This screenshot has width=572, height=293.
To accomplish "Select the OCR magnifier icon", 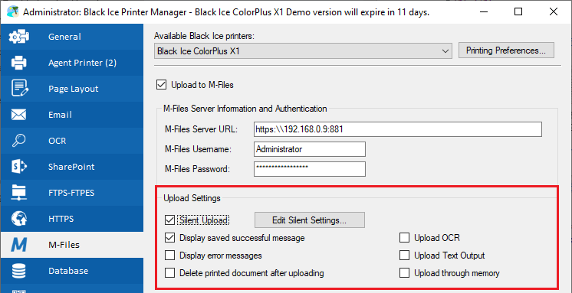I will tap(18, 141).
